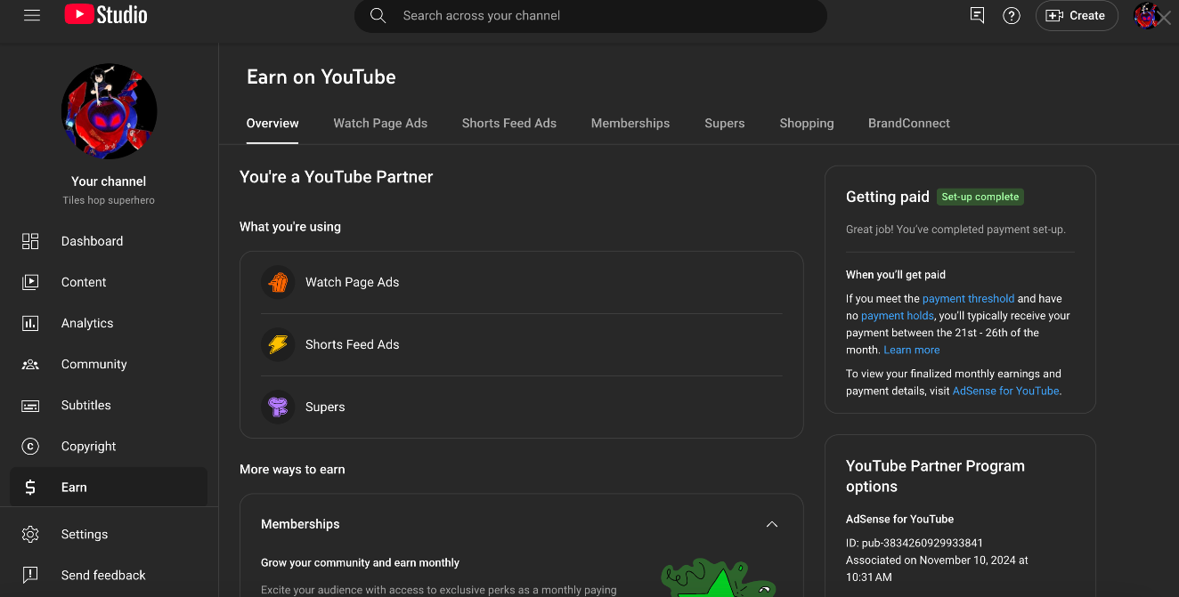Screen dimensions: 1179x597
Task: Click the Watch Page Ads row text
Action: click(x=352, y=282)
